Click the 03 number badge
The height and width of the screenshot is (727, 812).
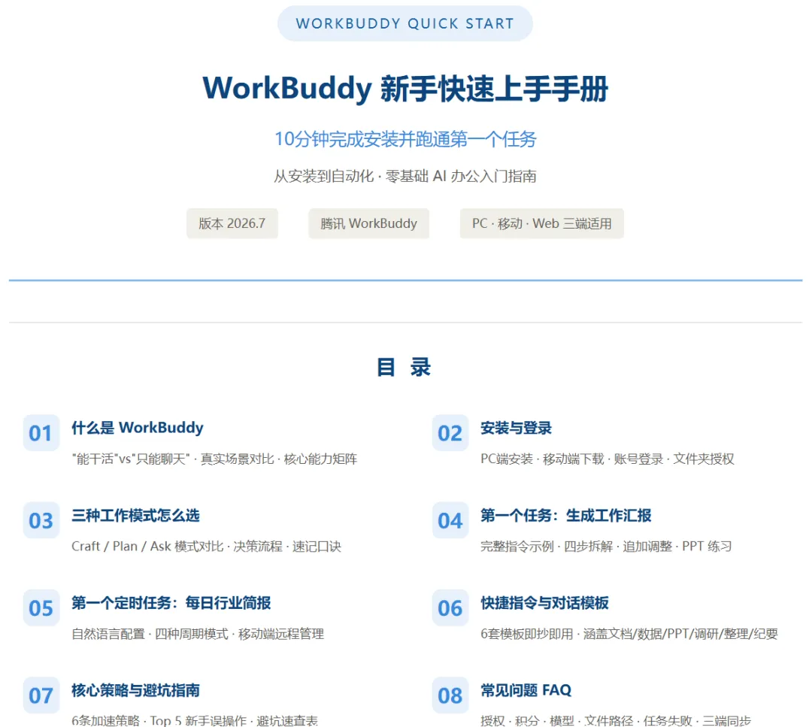pos(41,520)
